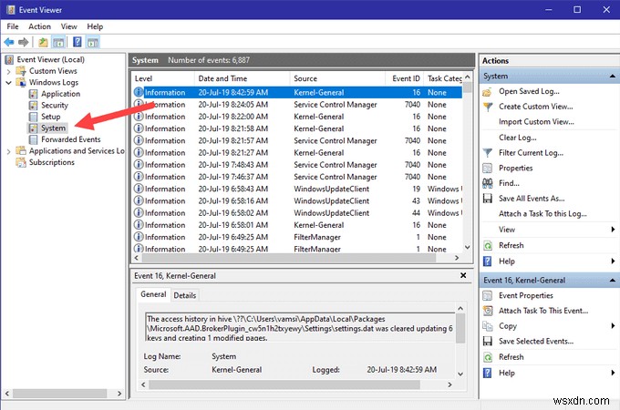Click the info icon of the 8:21:27 AM event
620x410 pixels.
click(139, 152)
